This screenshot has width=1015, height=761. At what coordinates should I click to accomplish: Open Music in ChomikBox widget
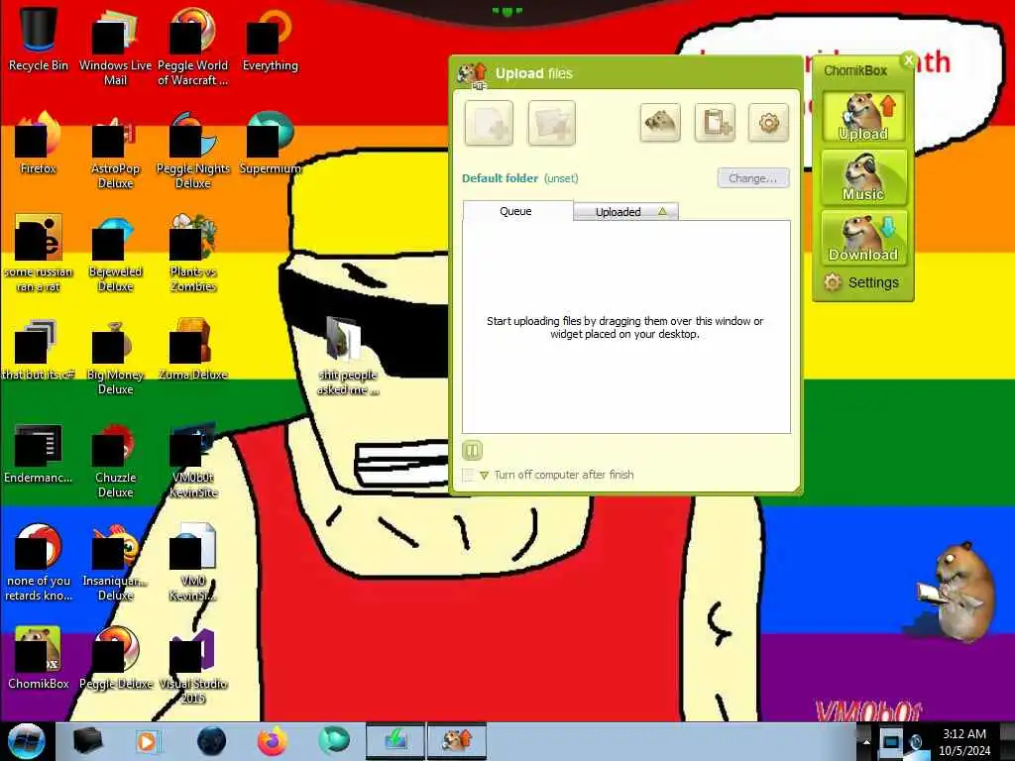point(863,176)
